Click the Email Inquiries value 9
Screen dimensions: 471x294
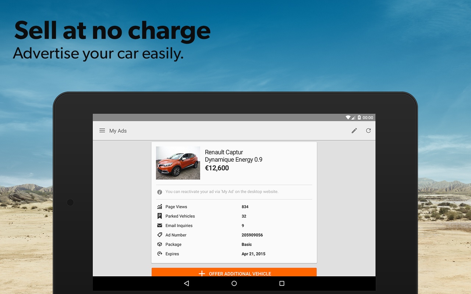(243, 226)
